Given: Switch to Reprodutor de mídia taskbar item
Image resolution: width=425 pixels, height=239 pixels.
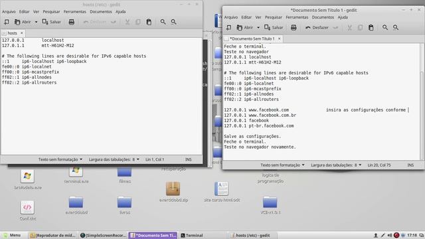Looking at the screenshot, I should 52,235.
